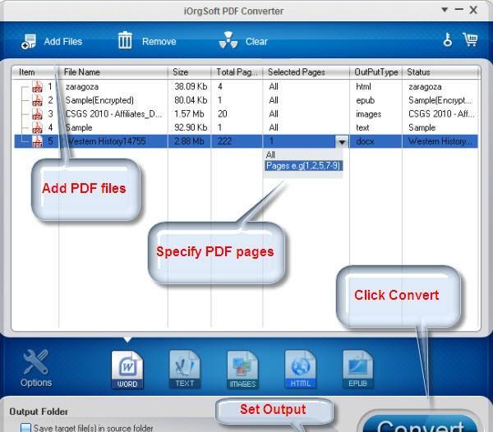Image resolution: width=493 pixels, height=432 pixels.
Task: Select IMAGES output format icon
Action: click(242, 370)
